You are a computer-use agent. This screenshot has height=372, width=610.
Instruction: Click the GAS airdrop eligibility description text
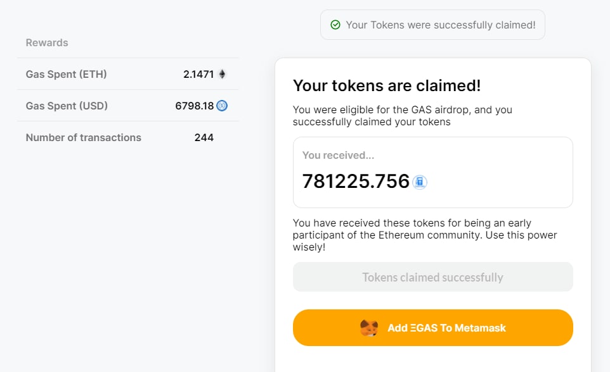click(x=402, y=116)
